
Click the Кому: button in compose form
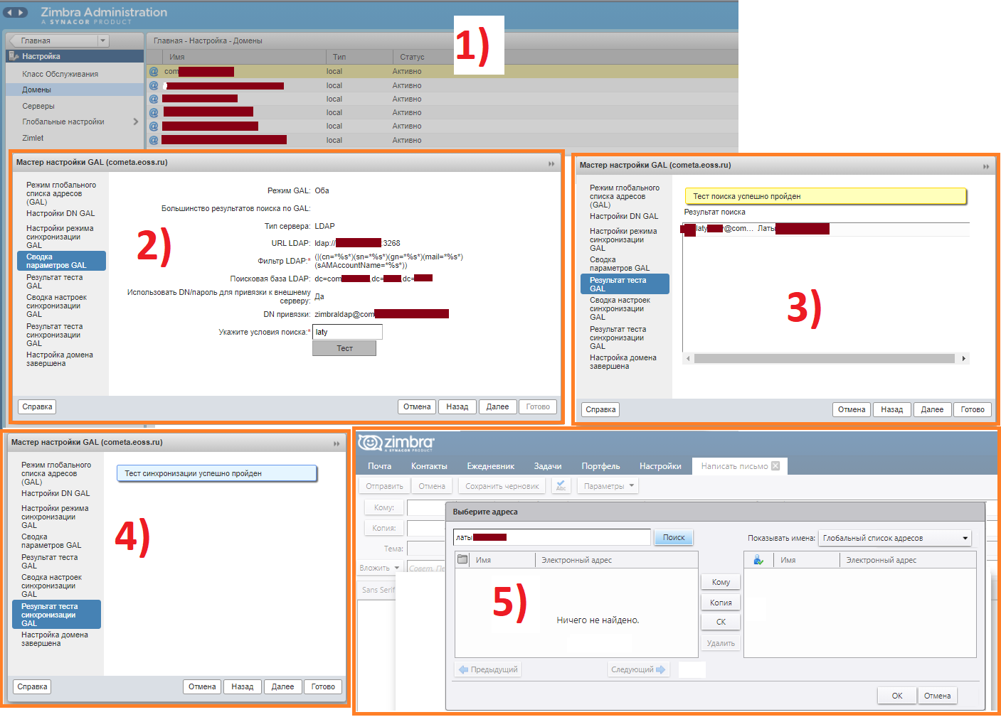point(384,507)
